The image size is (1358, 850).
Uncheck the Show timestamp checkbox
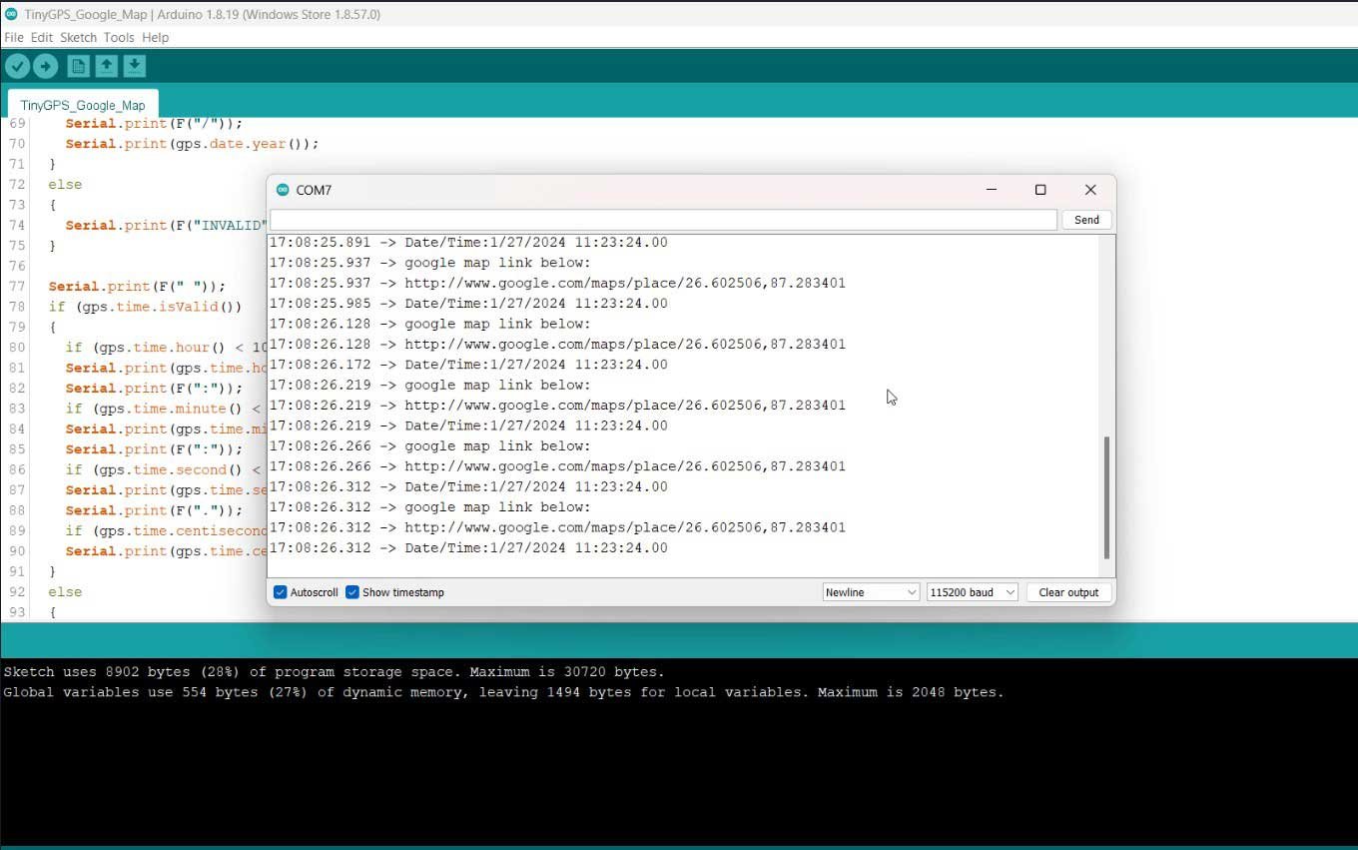coord(352,592)
